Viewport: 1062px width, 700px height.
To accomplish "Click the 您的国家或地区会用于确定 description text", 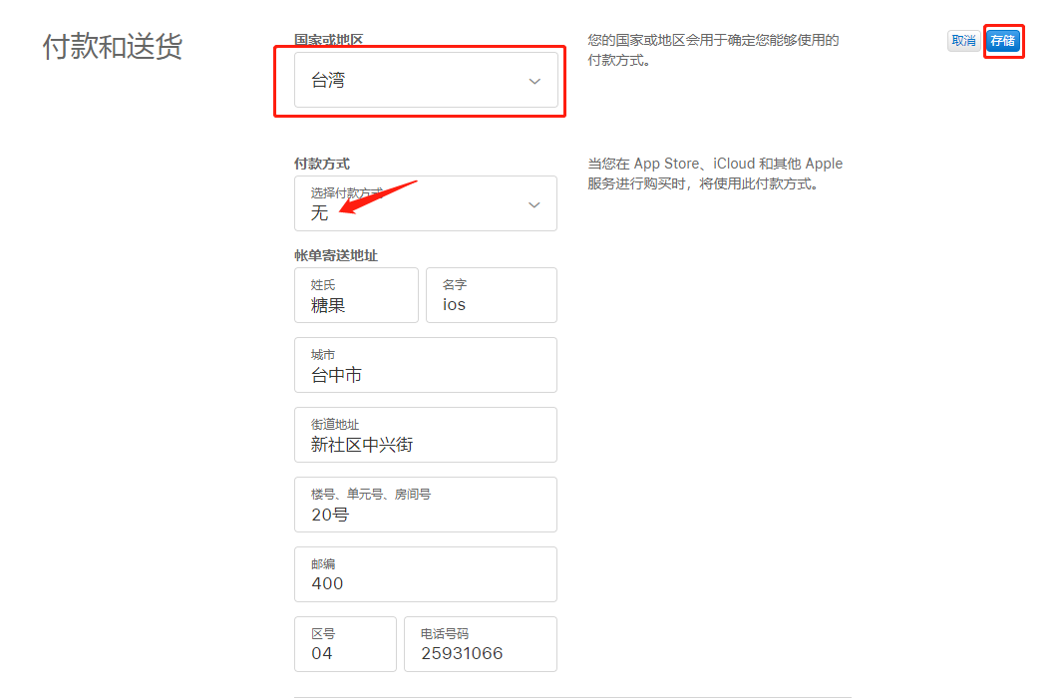I will click(713, 50).
